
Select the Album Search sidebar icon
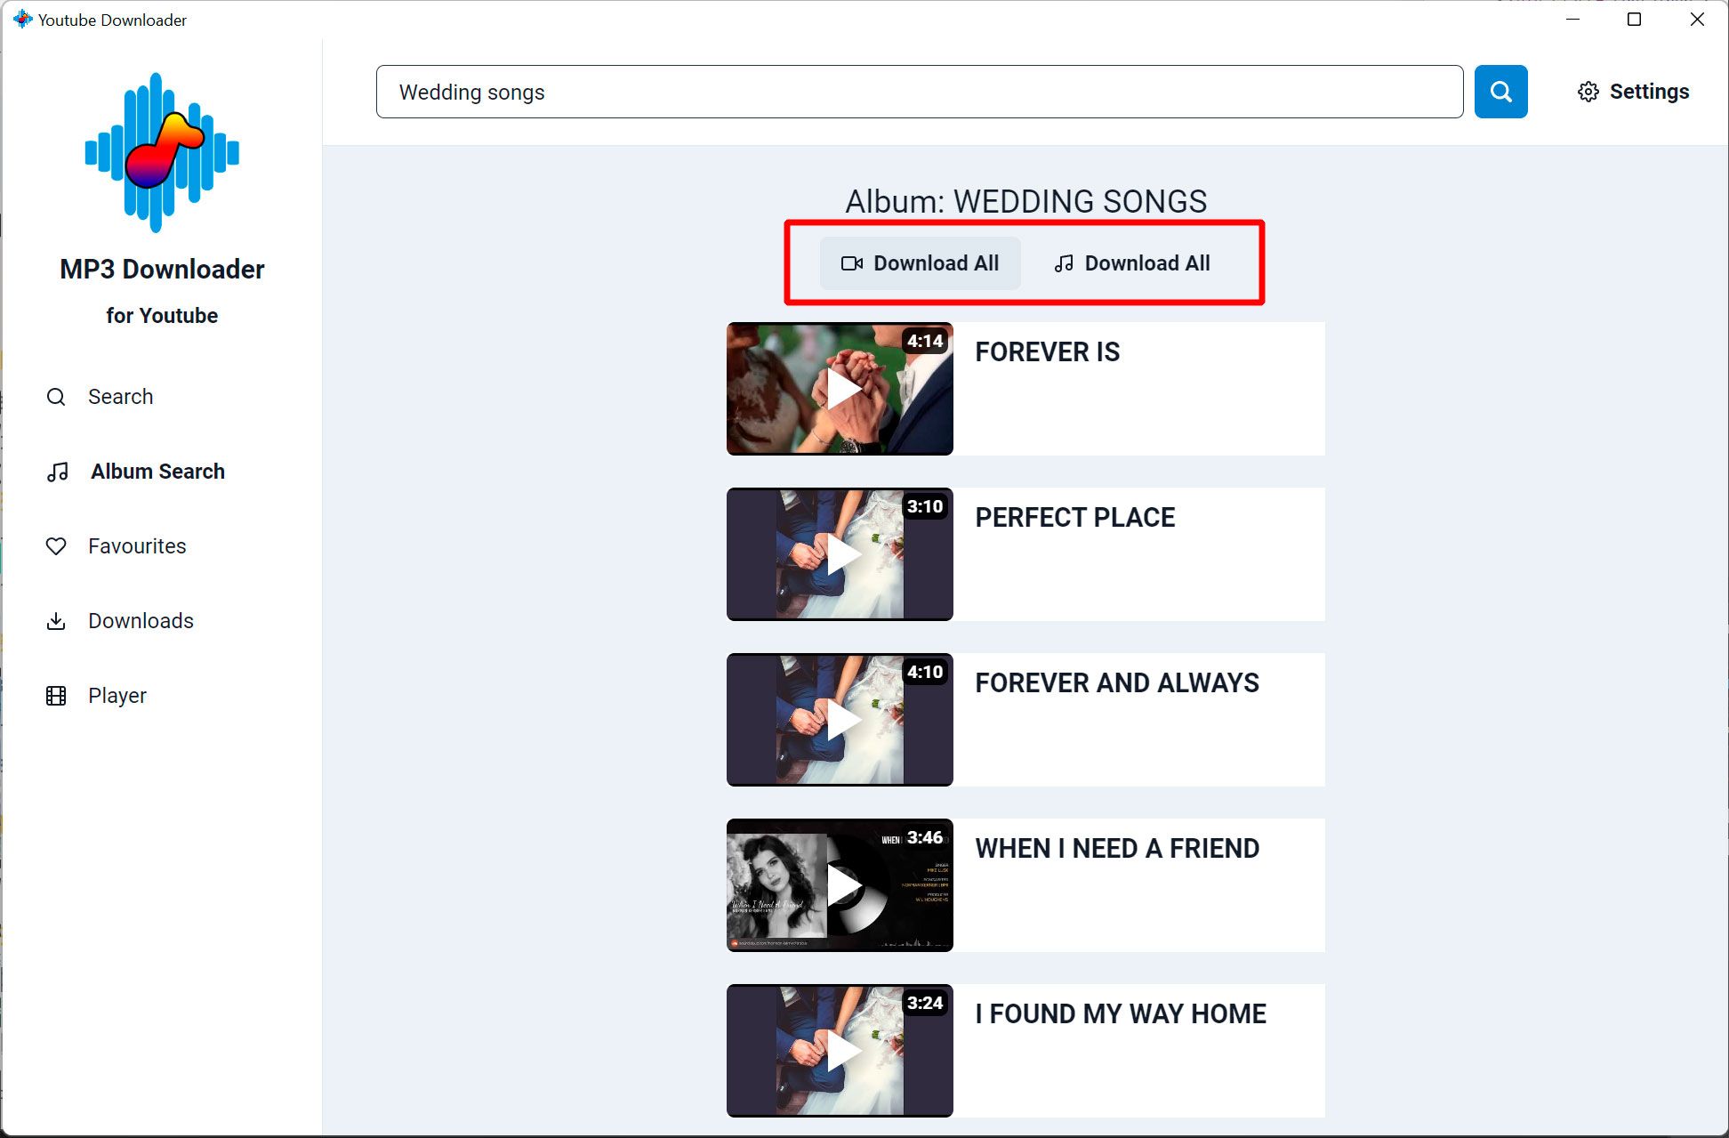click(x=57, y=472)
